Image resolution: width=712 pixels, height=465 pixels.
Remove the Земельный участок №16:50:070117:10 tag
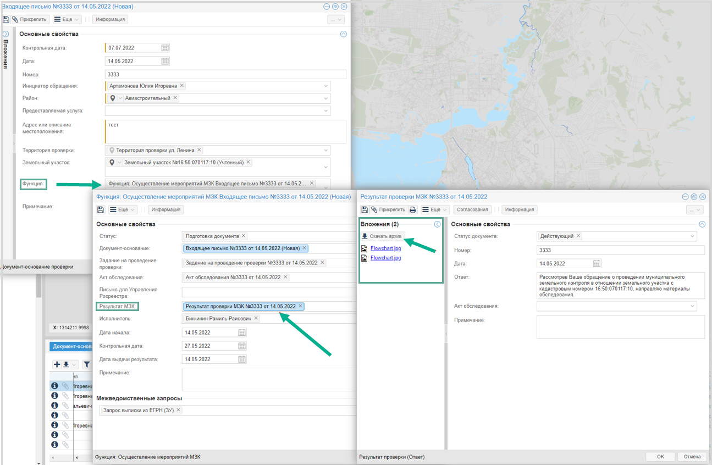coord(248,162)
